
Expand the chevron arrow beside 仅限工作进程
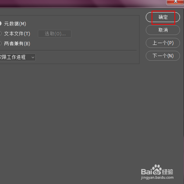click(33, 57)
